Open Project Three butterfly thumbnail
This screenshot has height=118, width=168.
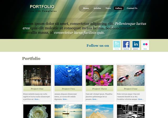point(99,75)
